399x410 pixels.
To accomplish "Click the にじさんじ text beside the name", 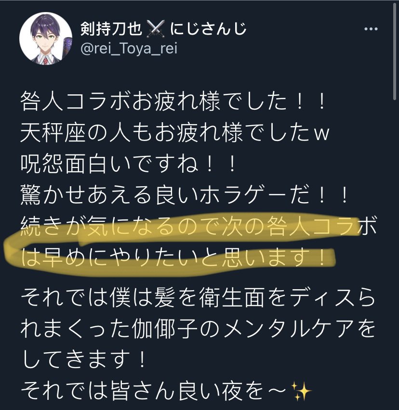I will coord(208,28).
